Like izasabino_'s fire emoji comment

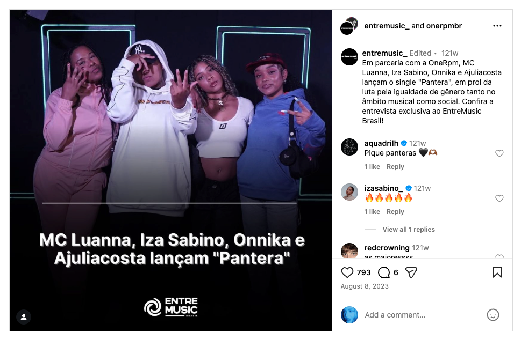(499, 198)
